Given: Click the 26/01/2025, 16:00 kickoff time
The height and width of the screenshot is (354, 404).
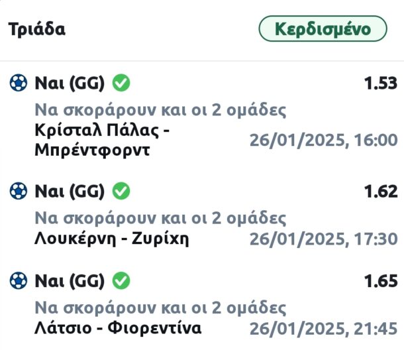Looking at the screenshot, I should click(323, 141).
